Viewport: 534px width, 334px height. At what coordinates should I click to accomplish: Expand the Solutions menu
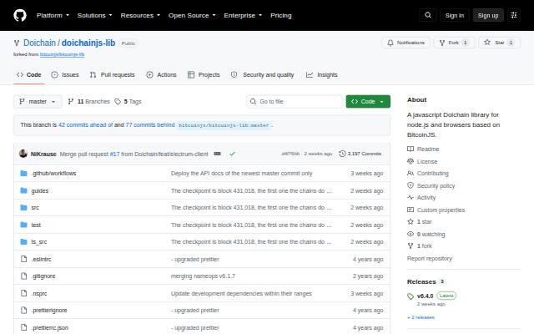94,15
